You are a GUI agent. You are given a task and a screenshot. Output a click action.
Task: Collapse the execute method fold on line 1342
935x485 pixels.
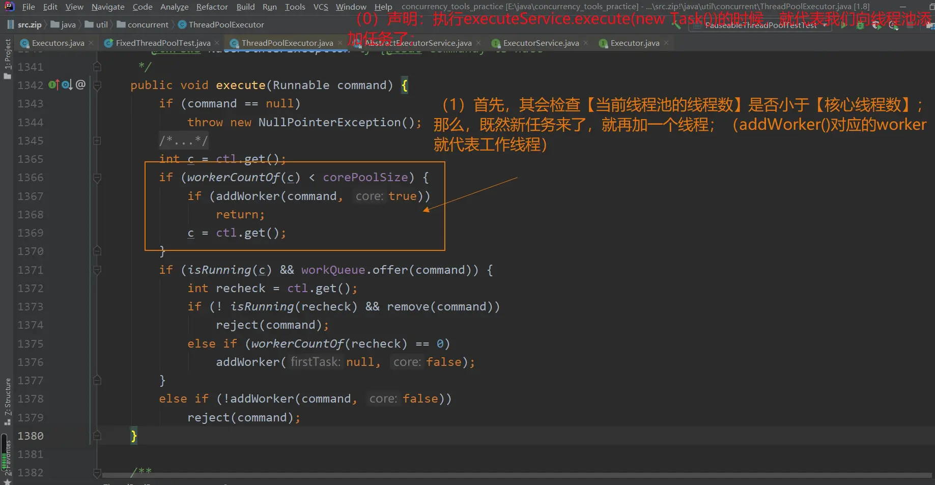coord(97,85)
